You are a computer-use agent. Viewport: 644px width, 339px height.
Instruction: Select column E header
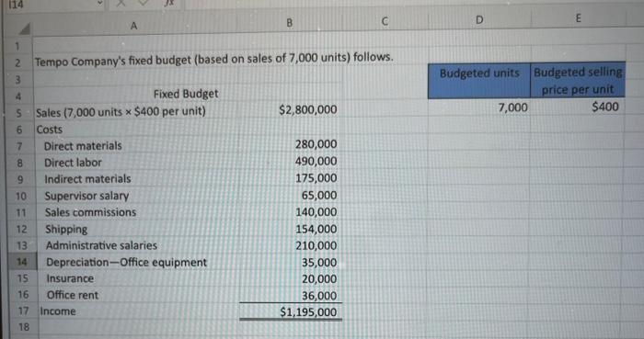point(579,18)
